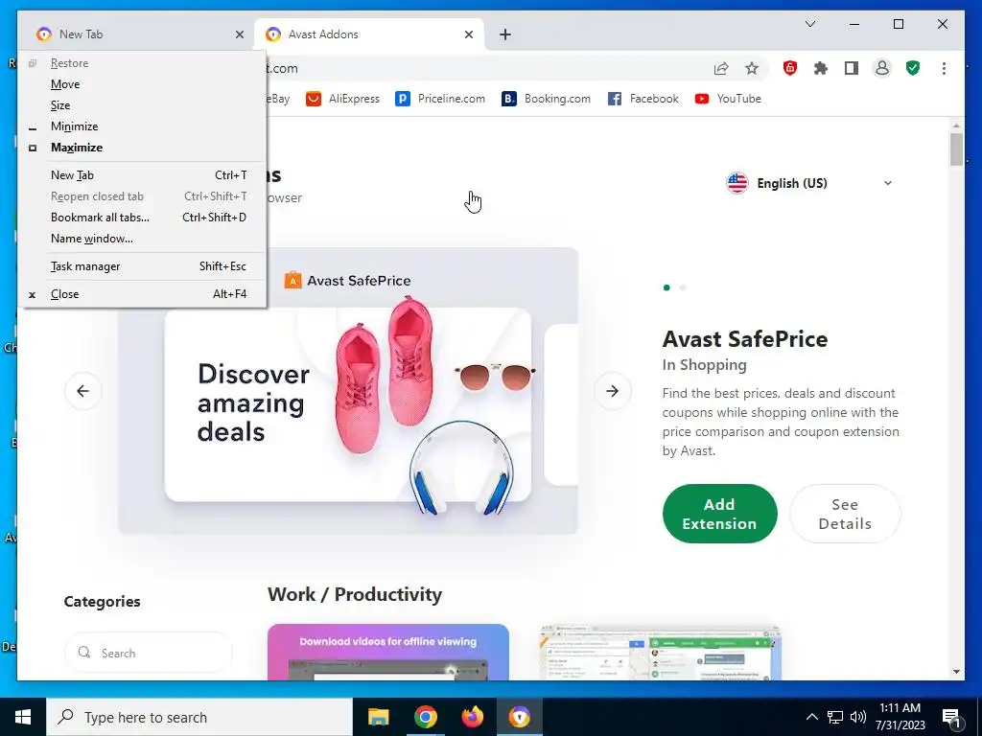Open the Windows Start menu
The width and height of the screenshot is (982, 736).
(x=23, y=717)
